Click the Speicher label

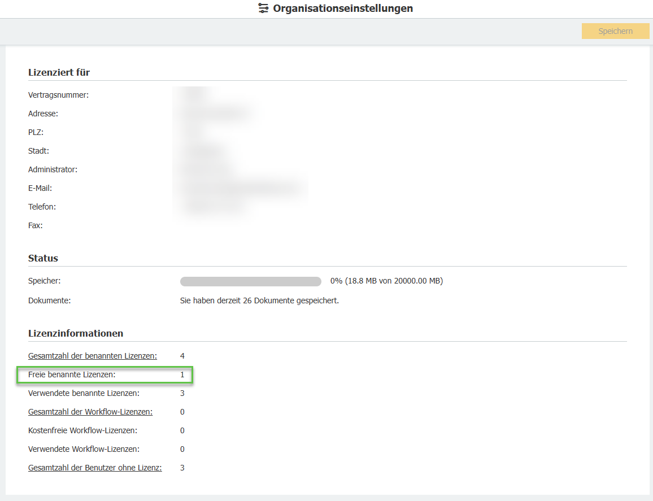click(45, 281)
